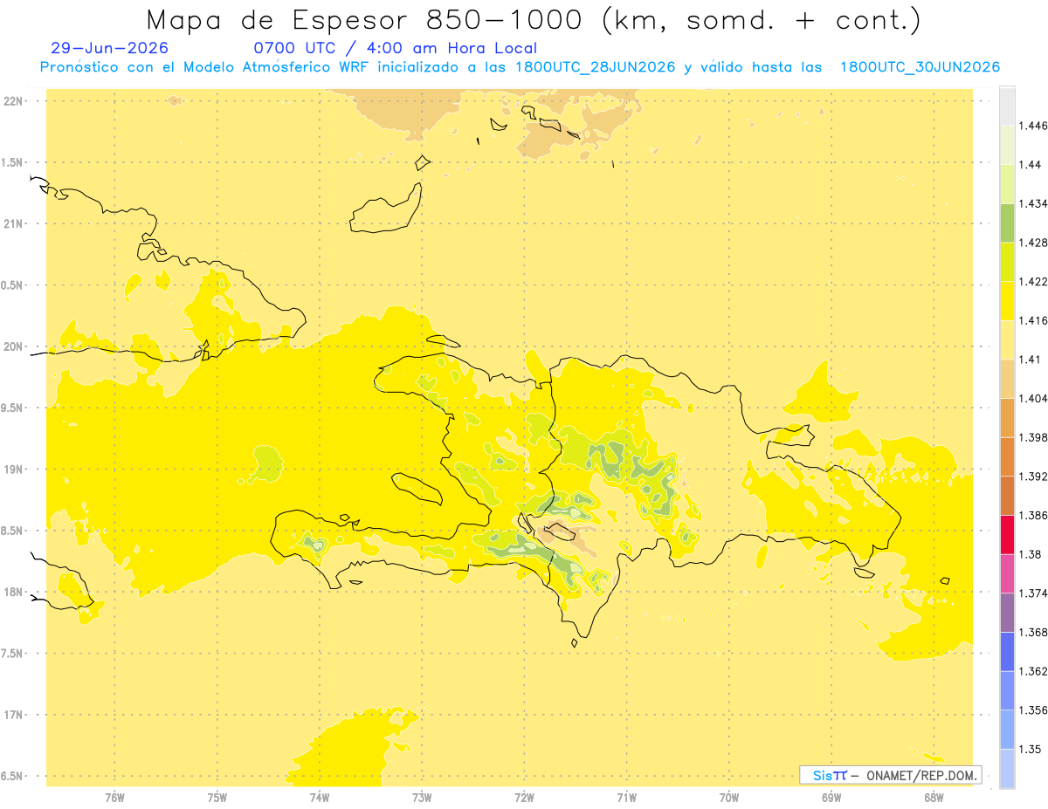Click the "75W" longitude label
This screenshot has width=1048, height=809.
217,798
